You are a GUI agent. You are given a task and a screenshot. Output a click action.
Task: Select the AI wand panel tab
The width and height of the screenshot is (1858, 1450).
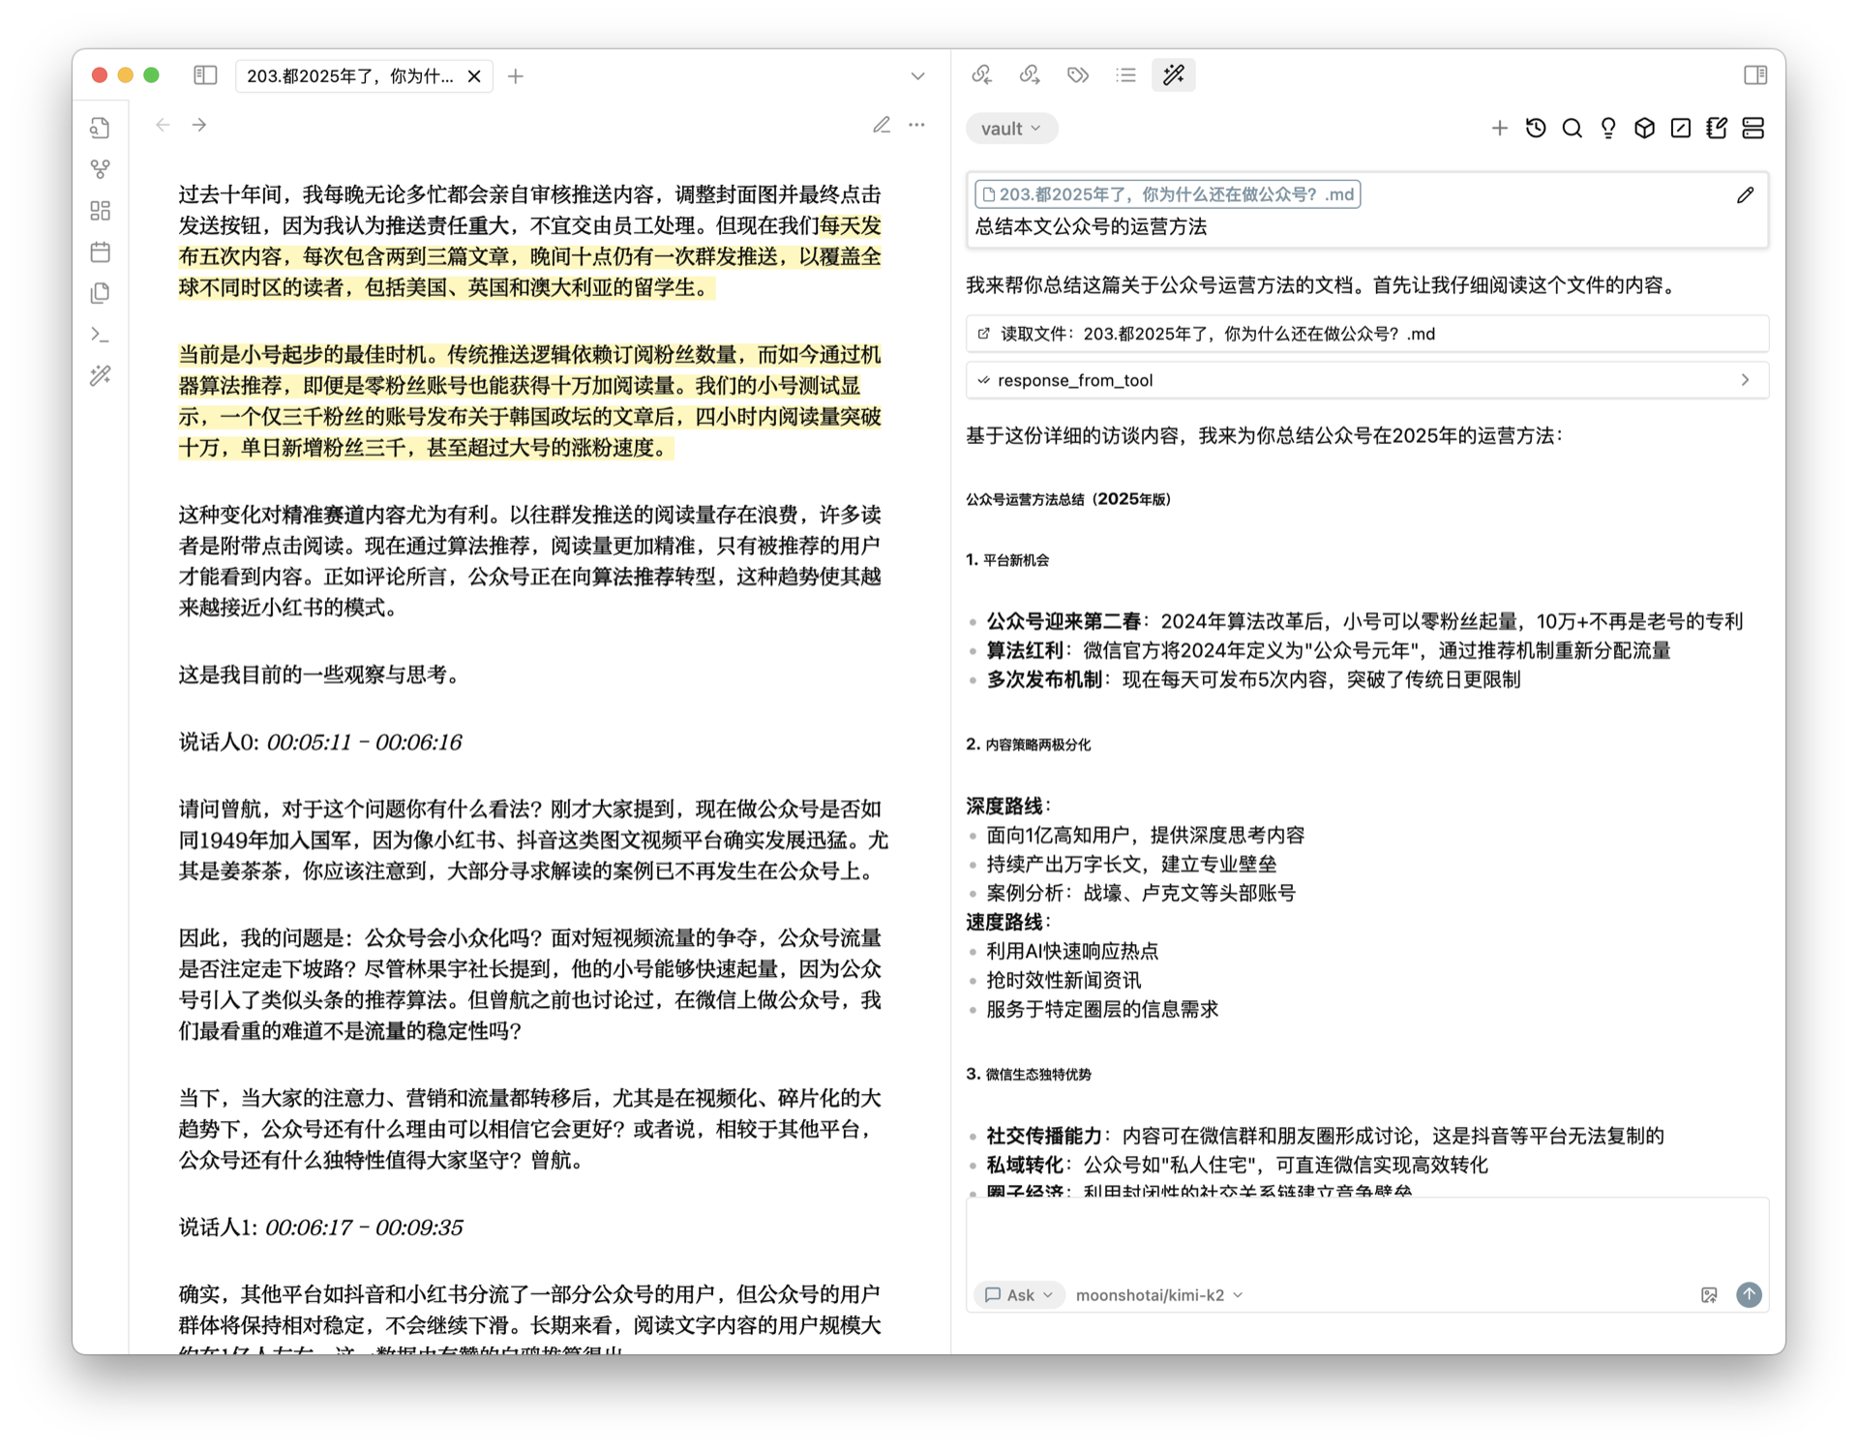1174,75
